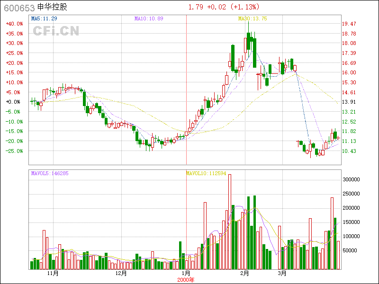Click the 10.43 price label

(349, 151)
